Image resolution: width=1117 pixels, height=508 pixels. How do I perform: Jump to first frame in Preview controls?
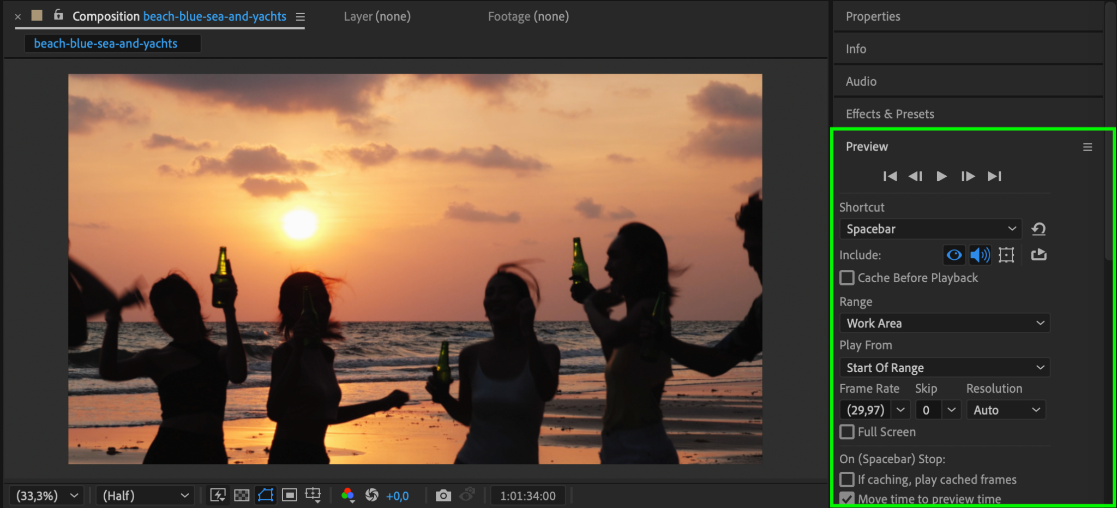pyautogui.click(x=890, y=176)
